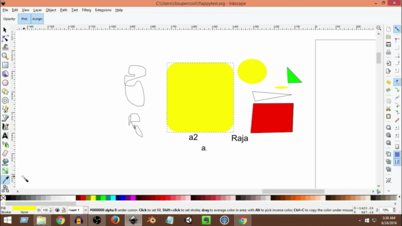Click the Export file icon

pyautogui.click(x=388, y=71)
